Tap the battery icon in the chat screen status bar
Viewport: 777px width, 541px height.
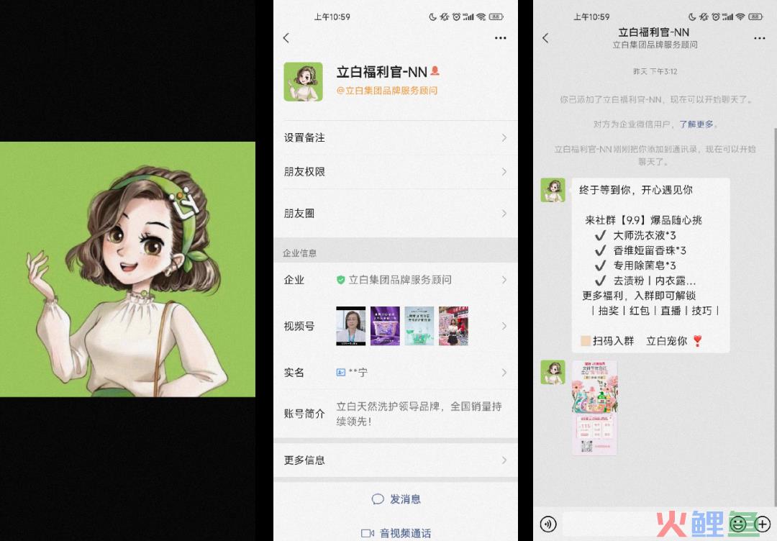point(755,17)
